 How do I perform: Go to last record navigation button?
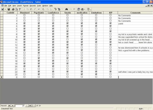(30, 105)
